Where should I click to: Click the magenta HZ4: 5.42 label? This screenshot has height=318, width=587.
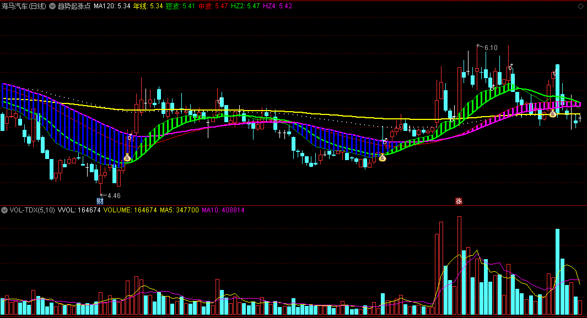[277, 6]
